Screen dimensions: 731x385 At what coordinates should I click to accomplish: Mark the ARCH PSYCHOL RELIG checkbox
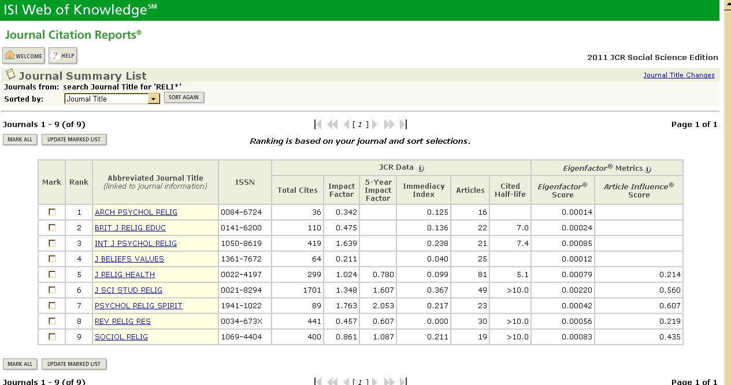tap(52, 212)
